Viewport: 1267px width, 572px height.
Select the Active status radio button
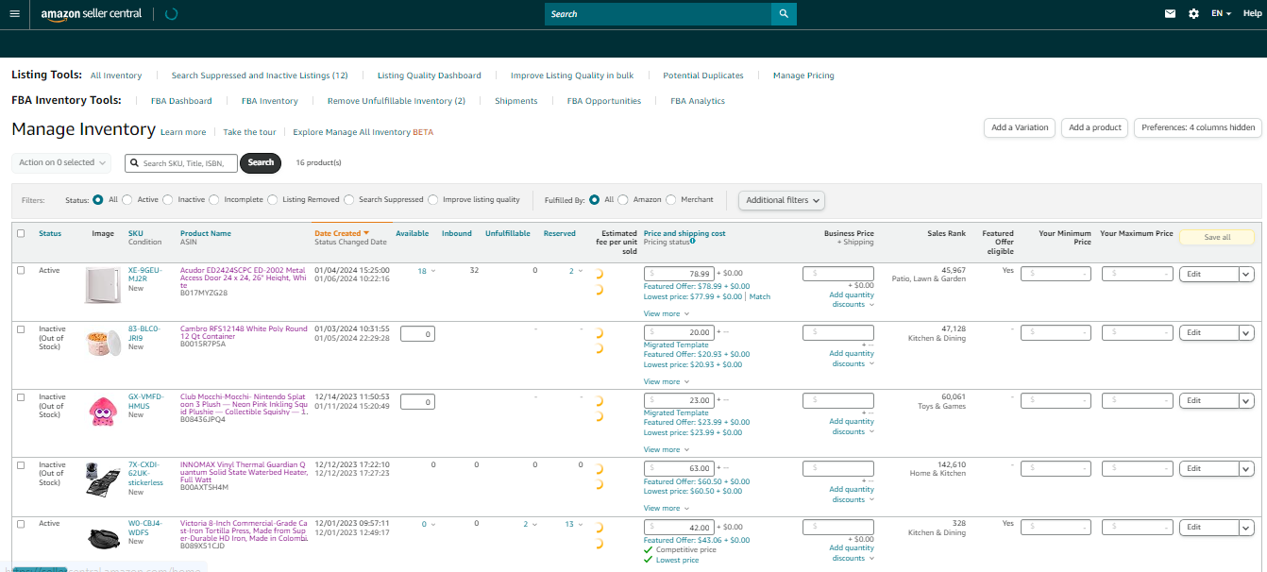coord(127,200)
